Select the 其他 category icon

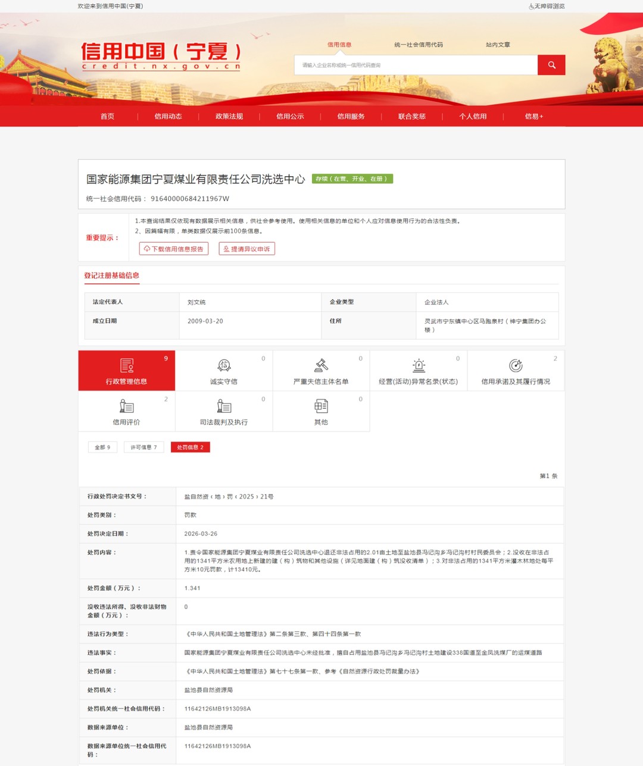(321, 406)
